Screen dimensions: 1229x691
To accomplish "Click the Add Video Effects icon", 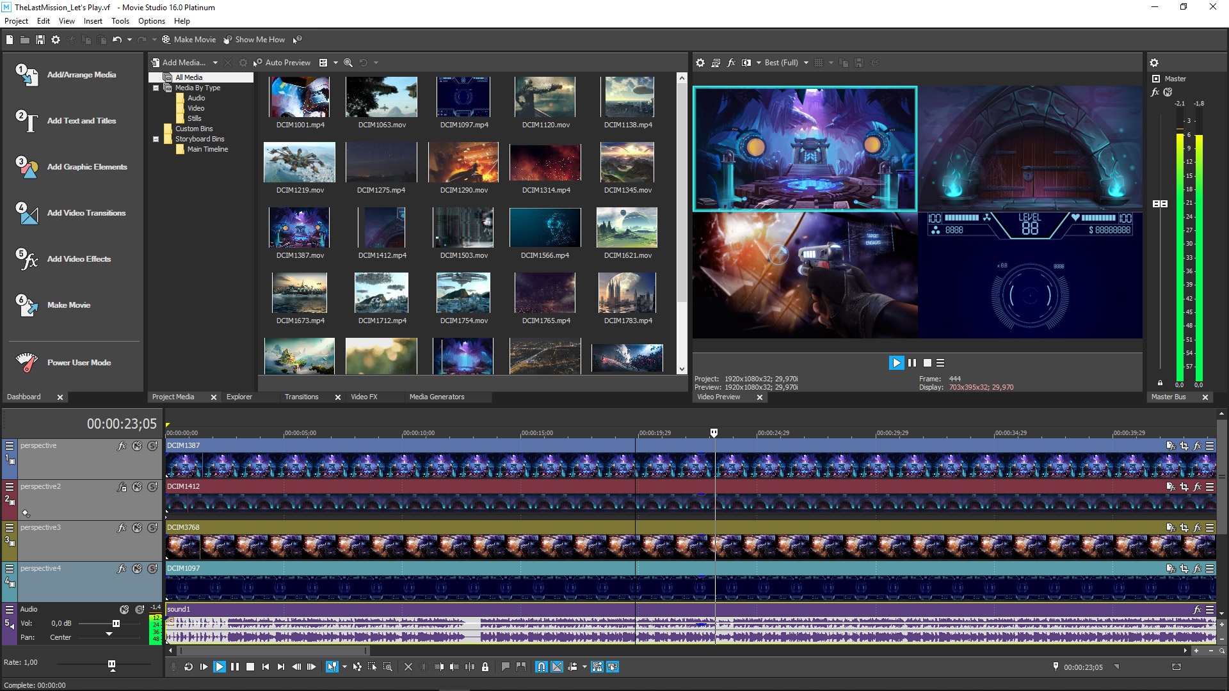I will pos(27,259).
